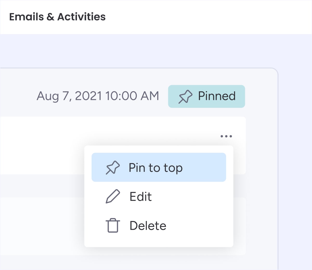Screen dimensions: 312x270
Task: Click the word Pinned in the badge
Action: pyautogui.click(x=217, y=96)
